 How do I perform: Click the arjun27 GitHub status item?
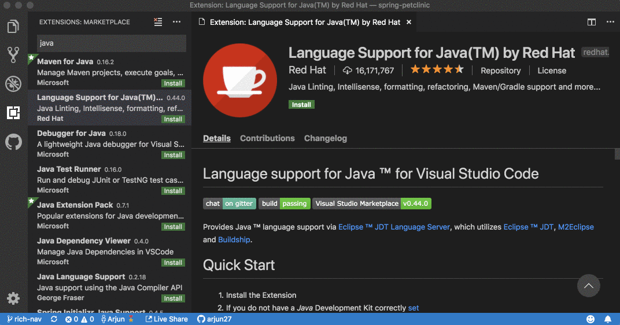[x=215, y=319]
